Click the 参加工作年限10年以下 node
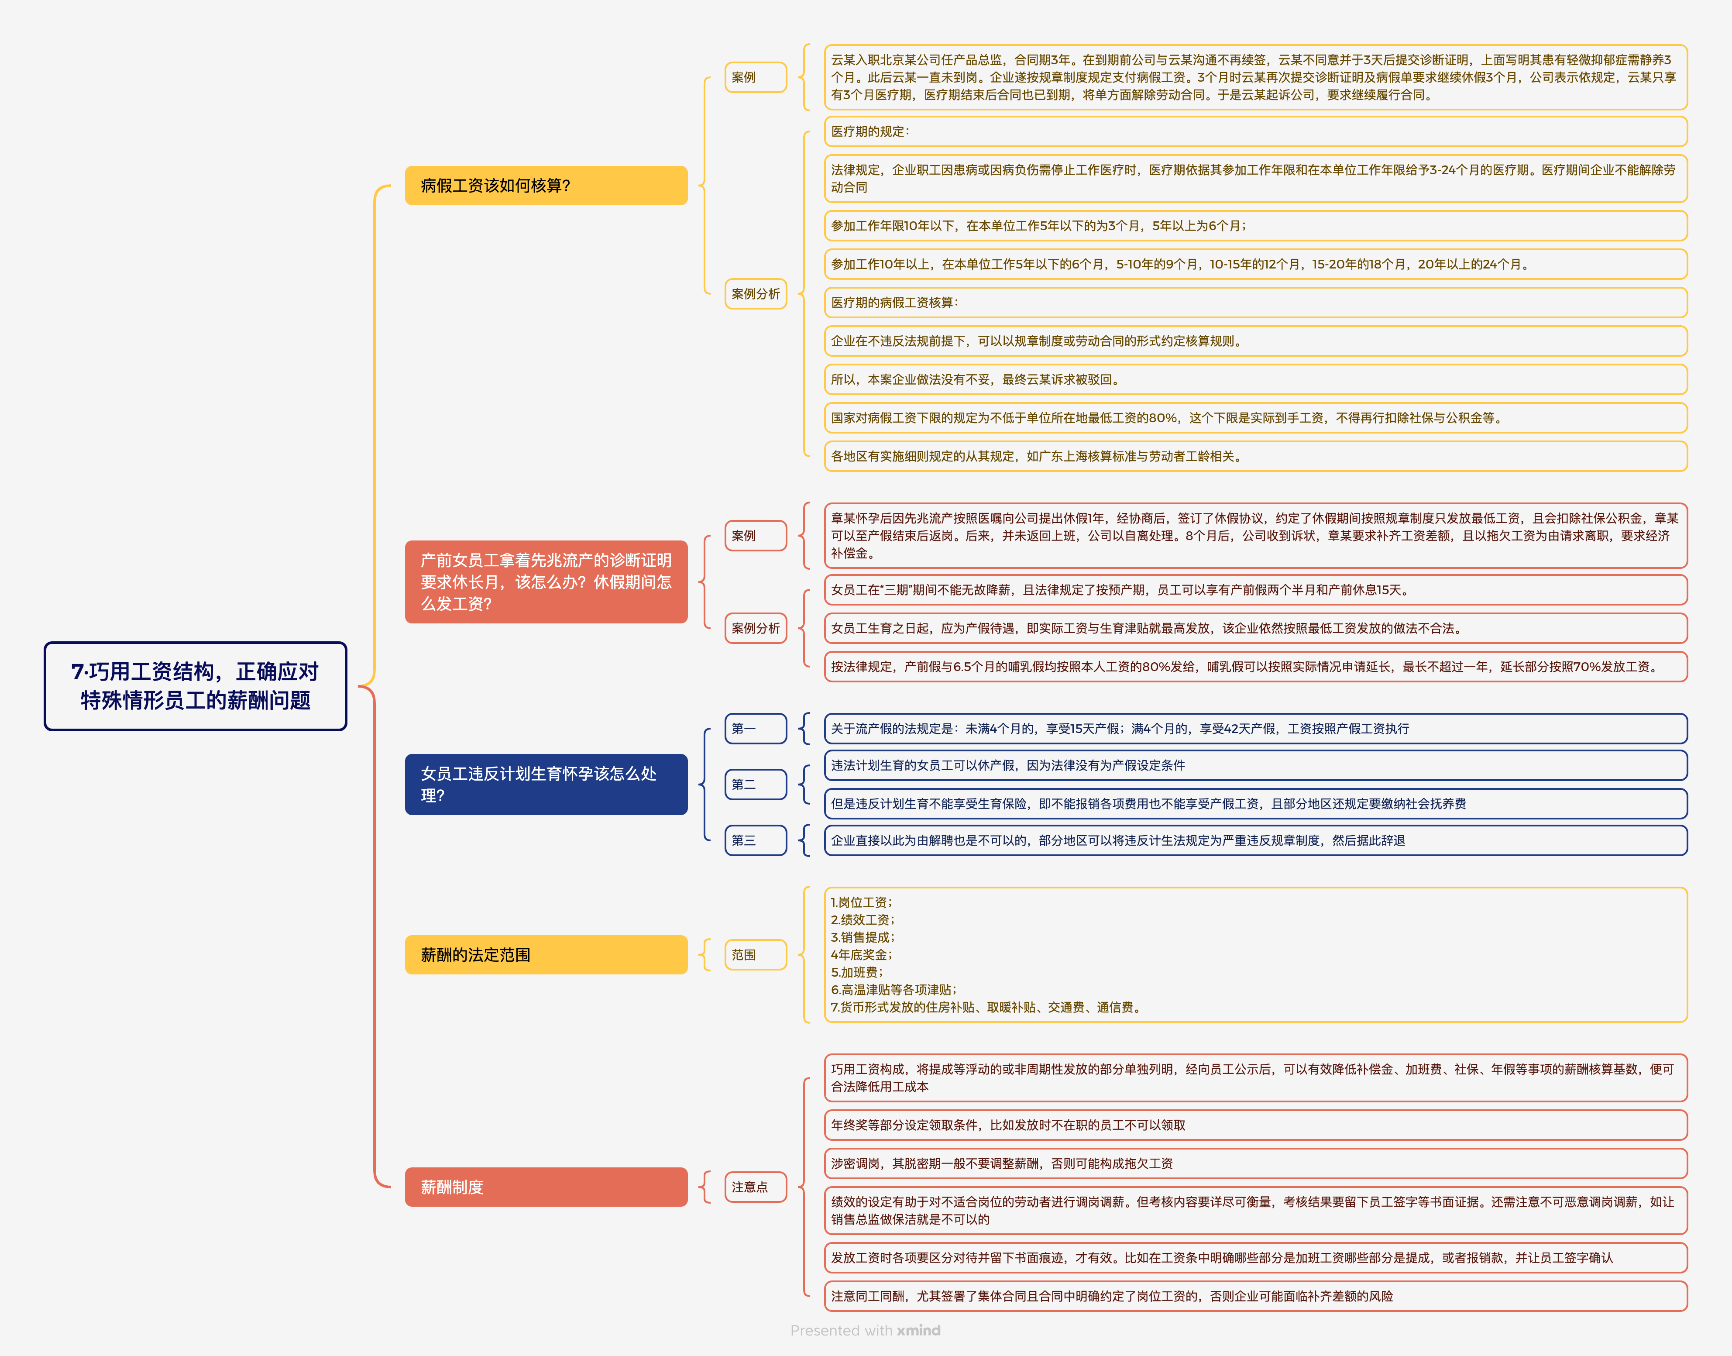This screenshot has height=1356, width=1732. click(1256, 225)
